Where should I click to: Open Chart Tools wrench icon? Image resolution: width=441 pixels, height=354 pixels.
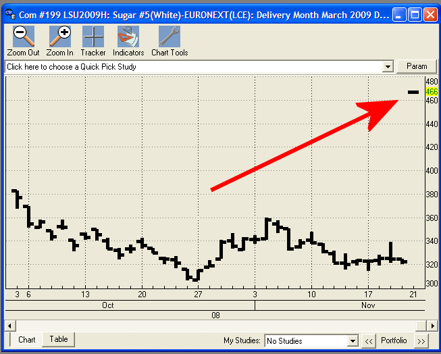point(170,36)
